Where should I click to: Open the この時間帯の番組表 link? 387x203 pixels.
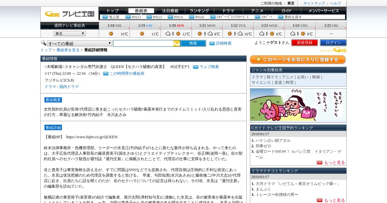127,73
